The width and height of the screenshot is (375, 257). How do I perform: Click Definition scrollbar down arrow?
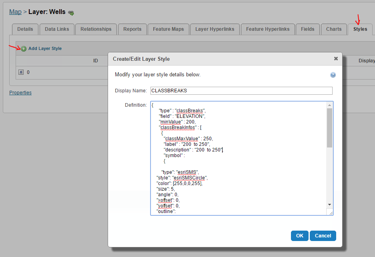(329, 205)
